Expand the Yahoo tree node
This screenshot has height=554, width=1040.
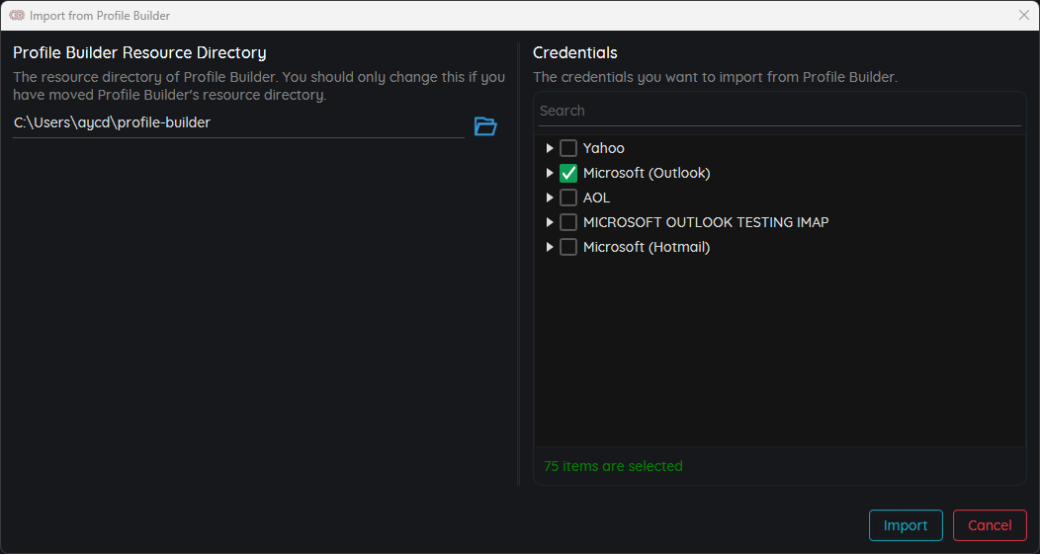[550, 148]
